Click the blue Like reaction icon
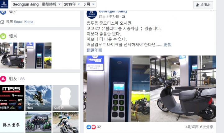Image resolution: width=224 pixels, height=133 pixels. click(89, 127)
